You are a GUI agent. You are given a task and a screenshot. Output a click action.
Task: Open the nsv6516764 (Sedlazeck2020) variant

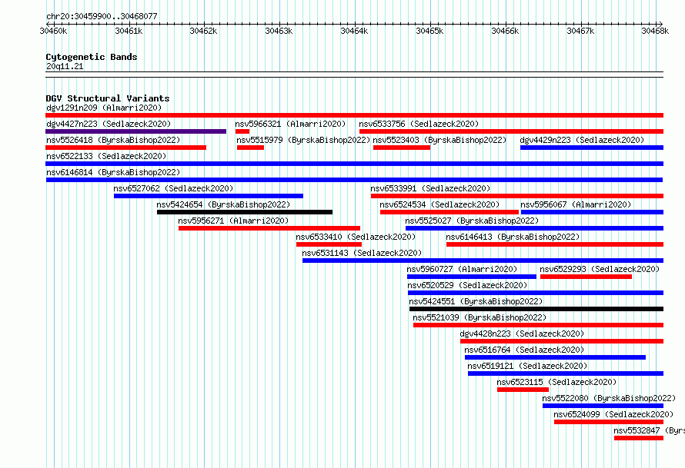click(x=524, y=350)
